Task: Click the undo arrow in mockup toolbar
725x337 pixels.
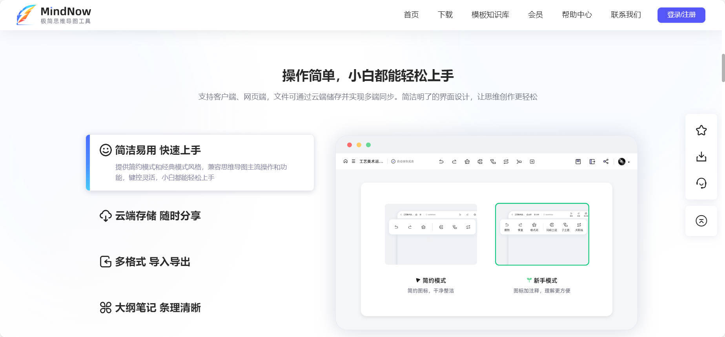Action: [x=441, y=161]
